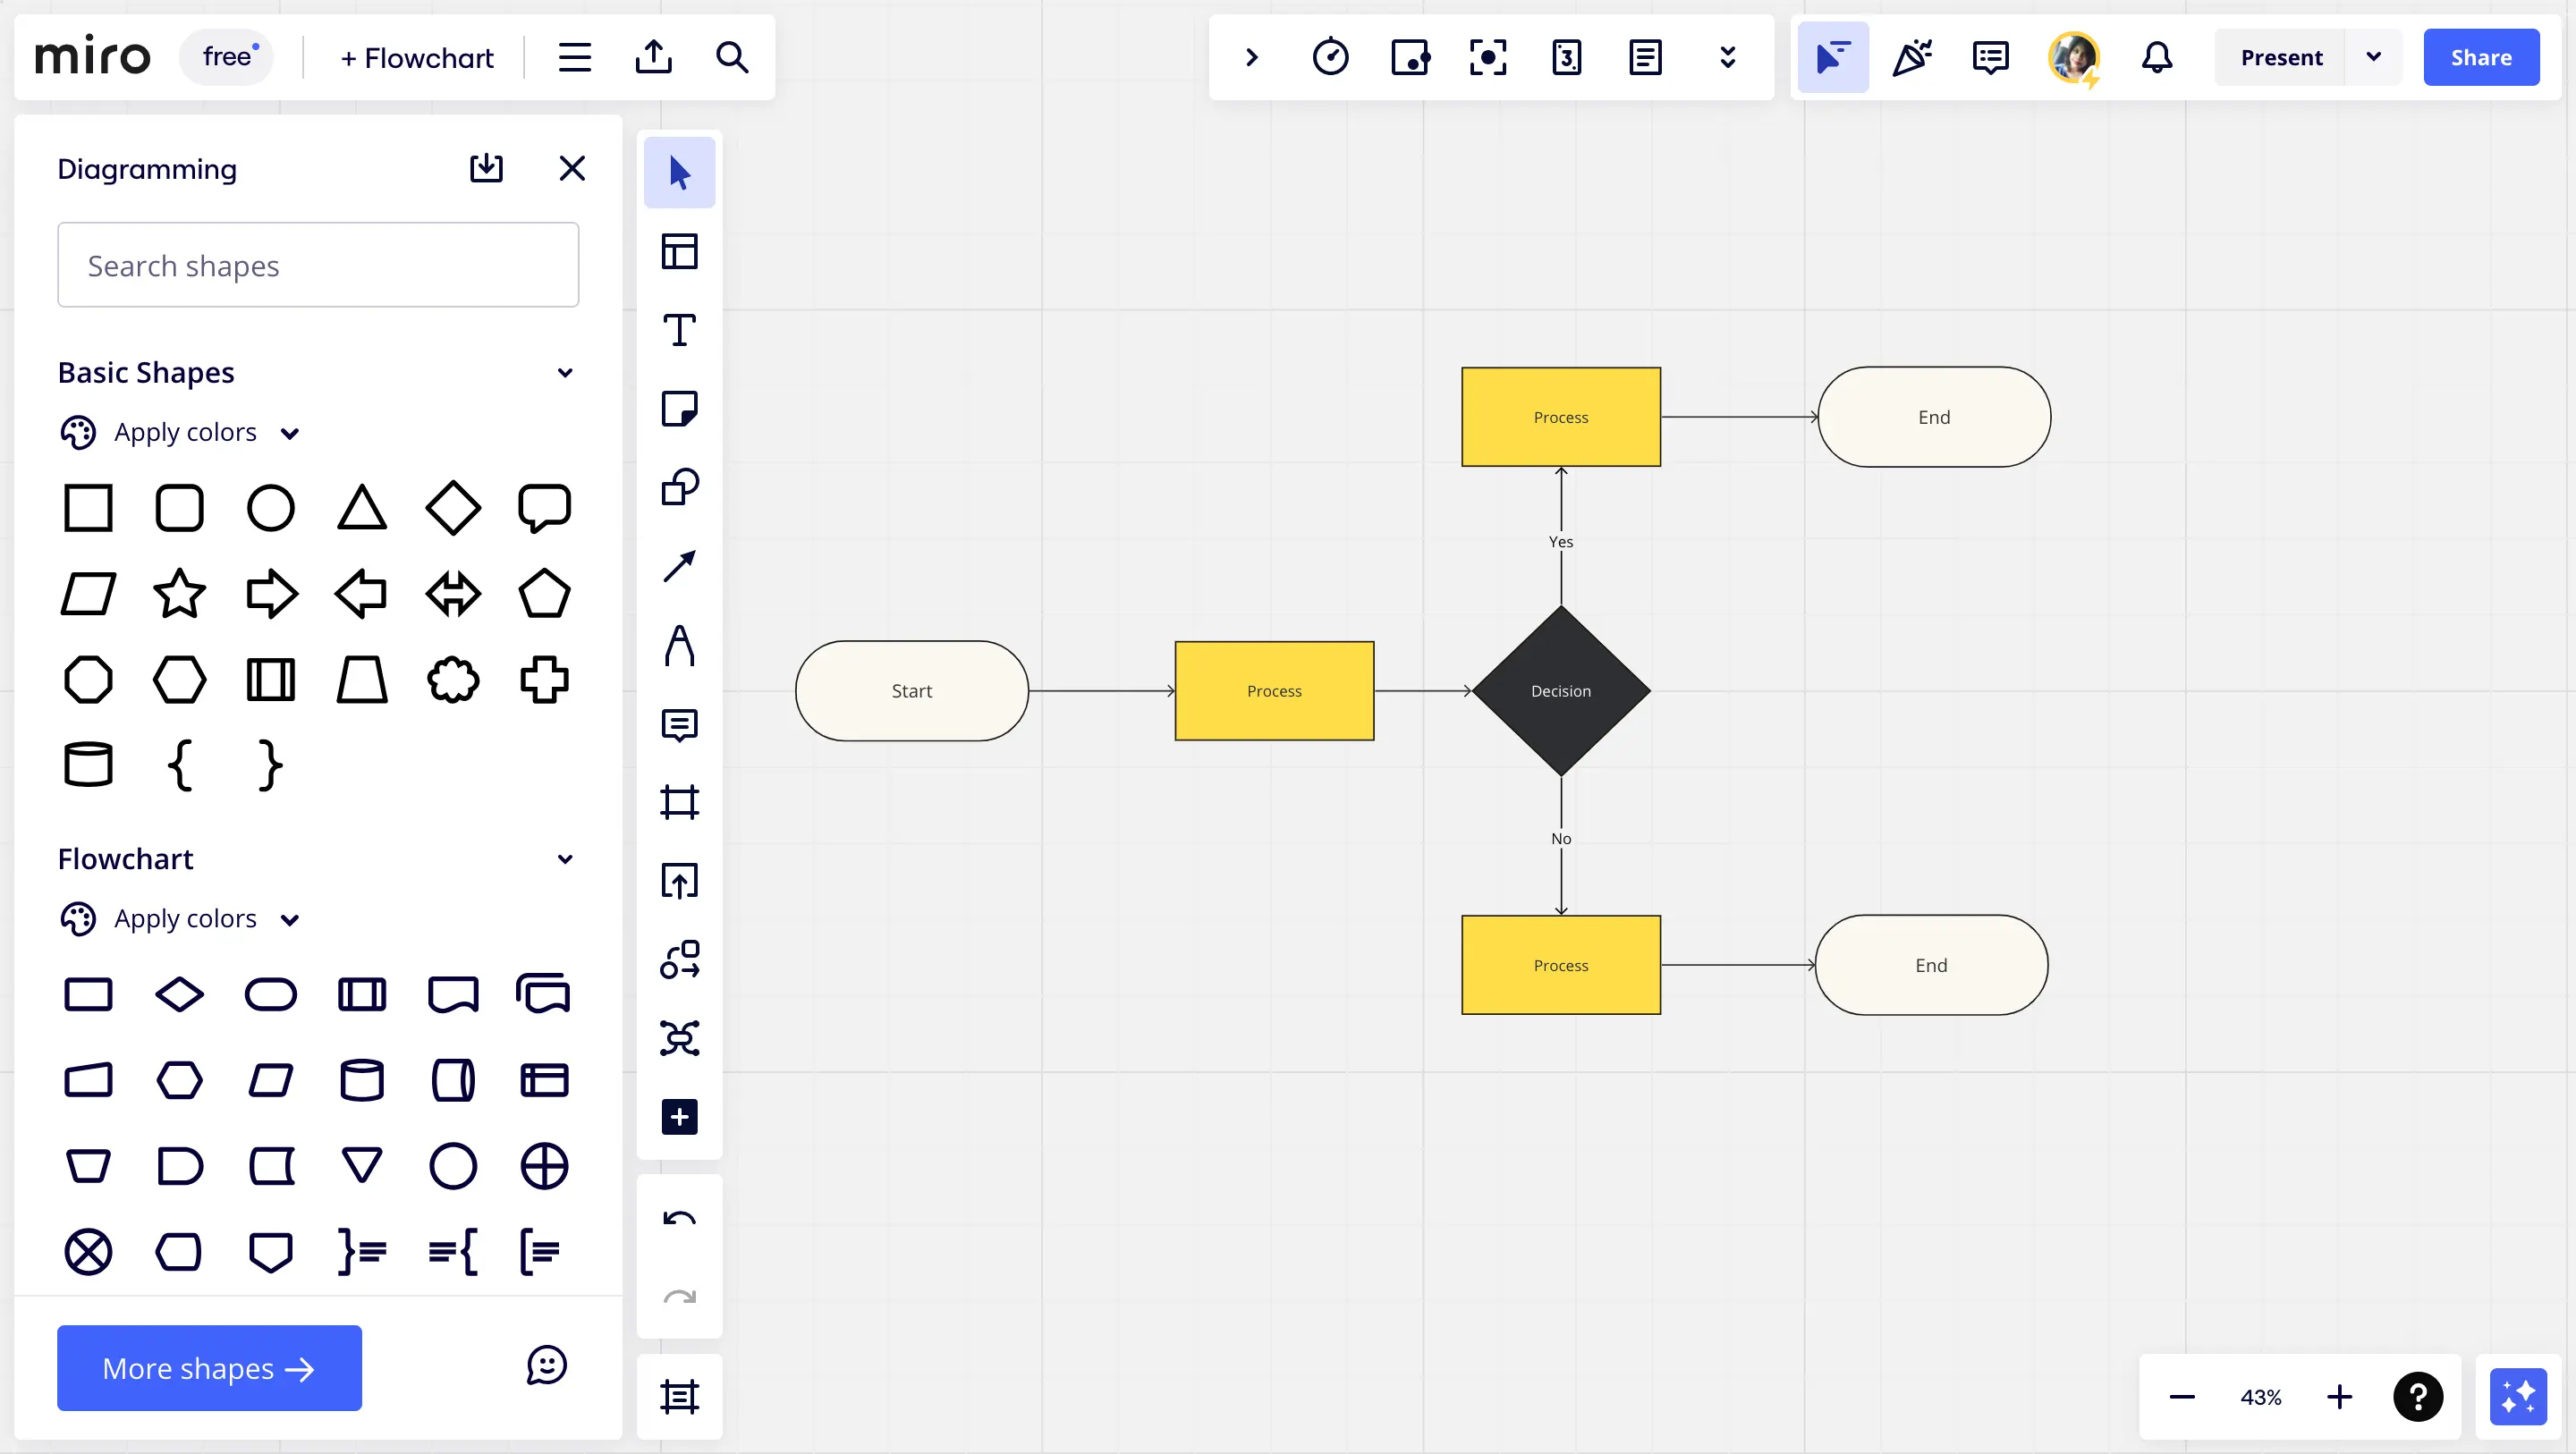Click the upload/export board icon
Viewport: 2576px width, 1454px height.
pos(653,56)
